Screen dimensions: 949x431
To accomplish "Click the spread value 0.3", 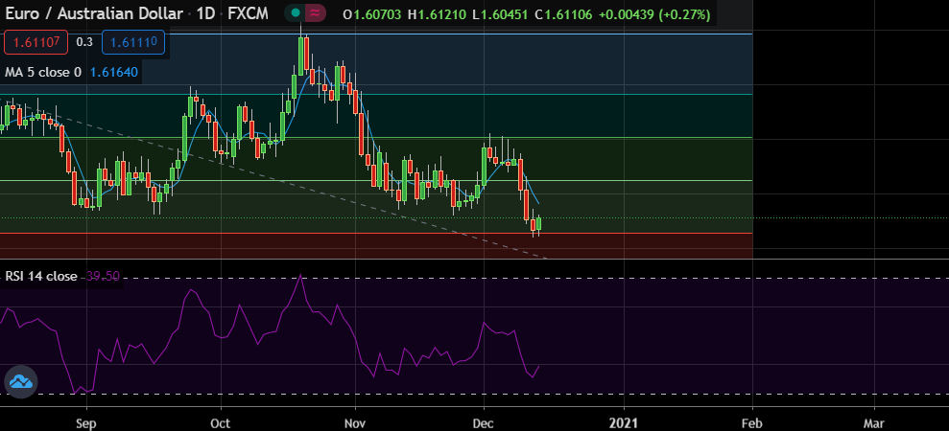I will tap(84, 42).
